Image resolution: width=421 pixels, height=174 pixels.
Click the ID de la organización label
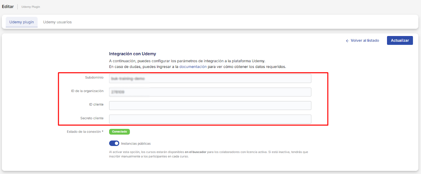click(x=87, y=91)
